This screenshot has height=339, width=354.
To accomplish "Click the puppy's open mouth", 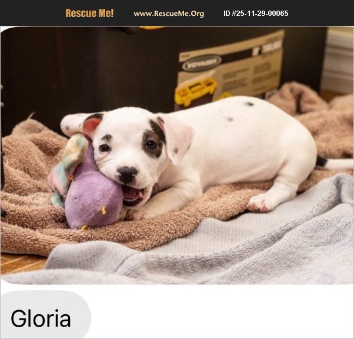I will pos(133,195).
